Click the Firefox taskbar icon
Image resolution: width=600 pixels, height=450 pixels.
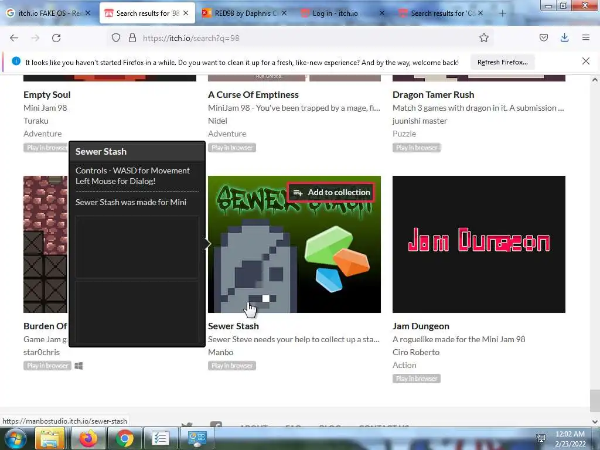click(x=88, y=438)
